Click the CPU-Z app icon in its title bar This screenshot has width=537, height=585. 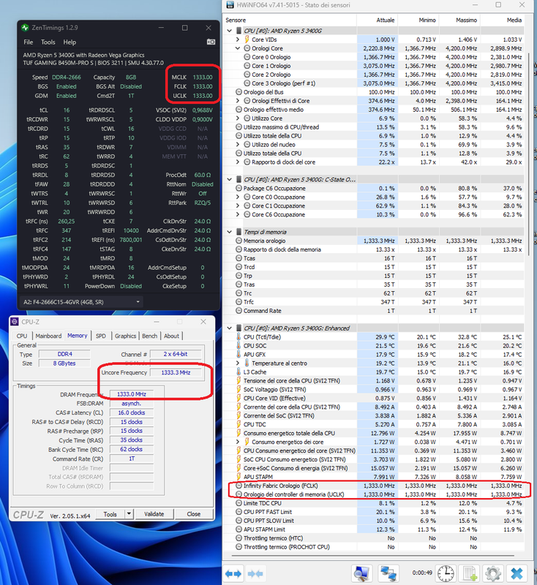[x=15, y=322]
